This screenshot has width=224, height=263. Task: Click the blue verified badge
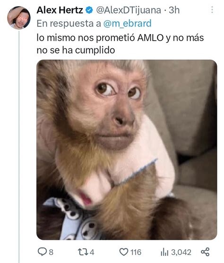pos(89,10)
